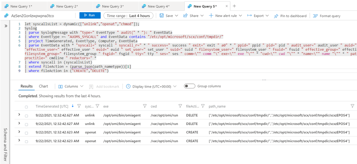Open the Columns chooser dropdown

pos(71,86)
